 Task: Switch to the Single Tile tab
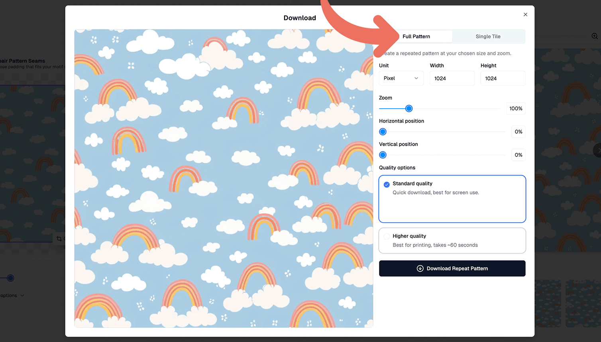pos(488,37)
